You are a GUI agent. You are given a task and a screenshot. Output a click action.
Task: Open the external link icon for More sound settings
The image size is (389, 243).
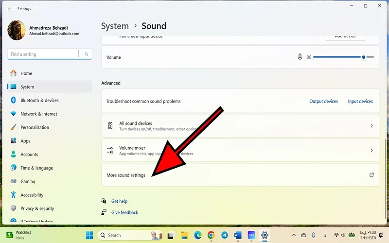(371, 175)
